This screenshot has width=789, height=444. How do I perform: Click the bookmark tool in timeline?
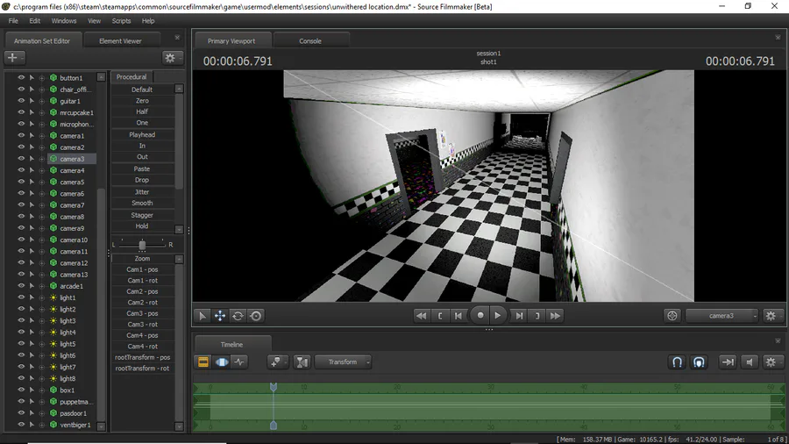click(x=276, y=362)
